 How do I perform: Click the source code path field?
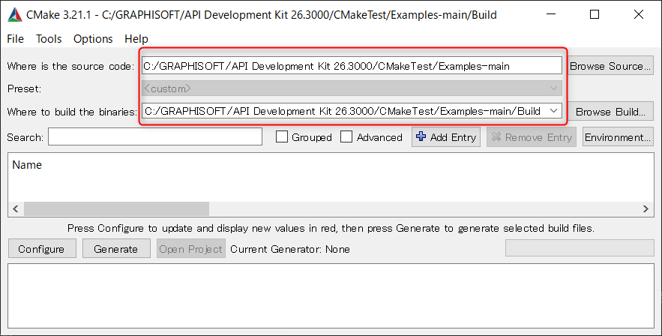(x=351, y=66)
